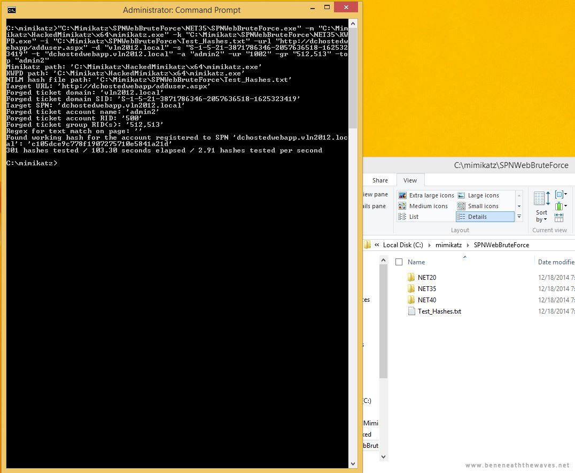Image resolution: width=575 pixels, height=473 pixels.
Task: Switch layout to List view
Action: [x=408, y=217]
